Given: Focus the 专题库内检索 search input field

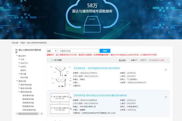Looking at the screenshot, I should click(x=79, y=51).
